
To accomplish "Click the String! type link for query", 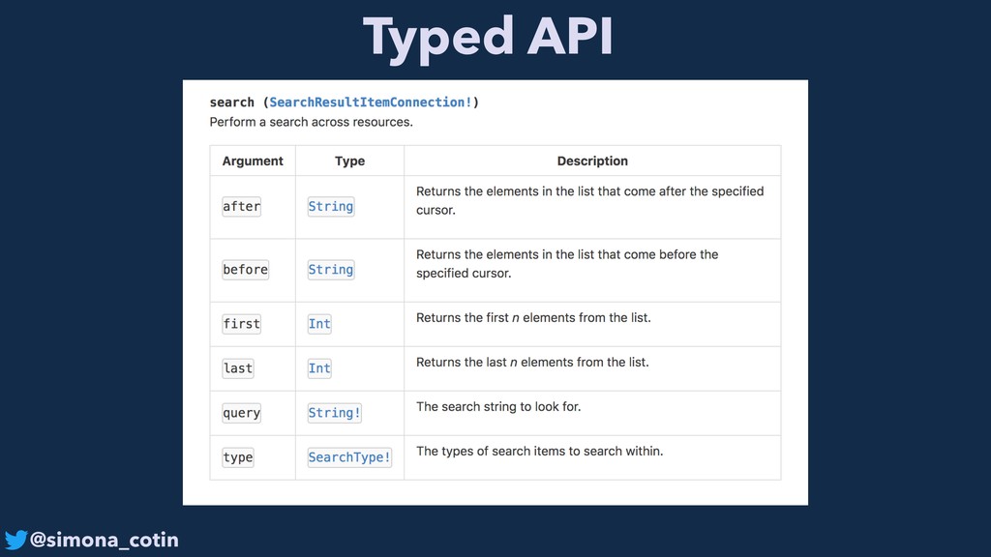I will pos(334,413).
